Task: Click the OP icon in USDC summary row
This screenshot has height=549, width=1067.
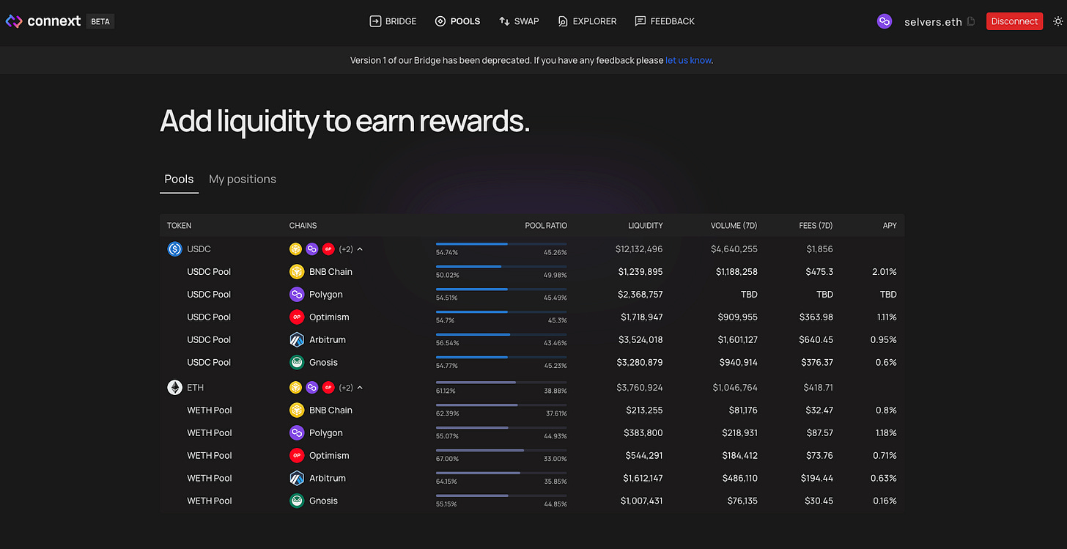Action: point(328,249)
